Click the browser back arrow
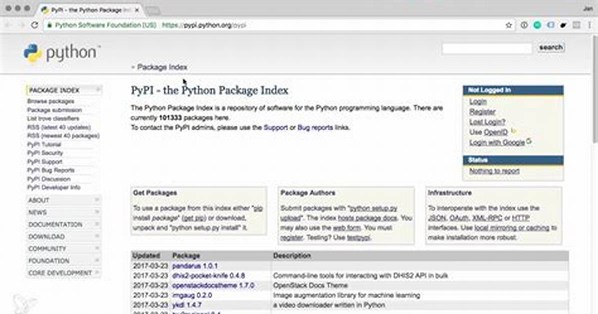The image size is (598, 314). point(8,25)
